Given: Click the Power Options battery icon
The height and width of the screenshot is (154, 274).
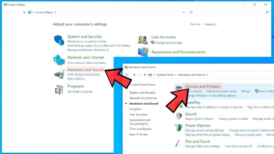Looking at the screenshot, I should click(x=178, y=128).
